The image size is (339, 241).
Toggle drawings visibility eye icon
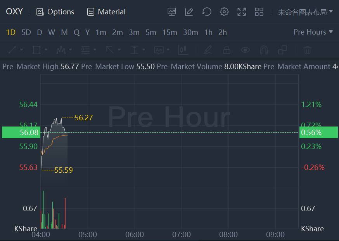(245, 50)
